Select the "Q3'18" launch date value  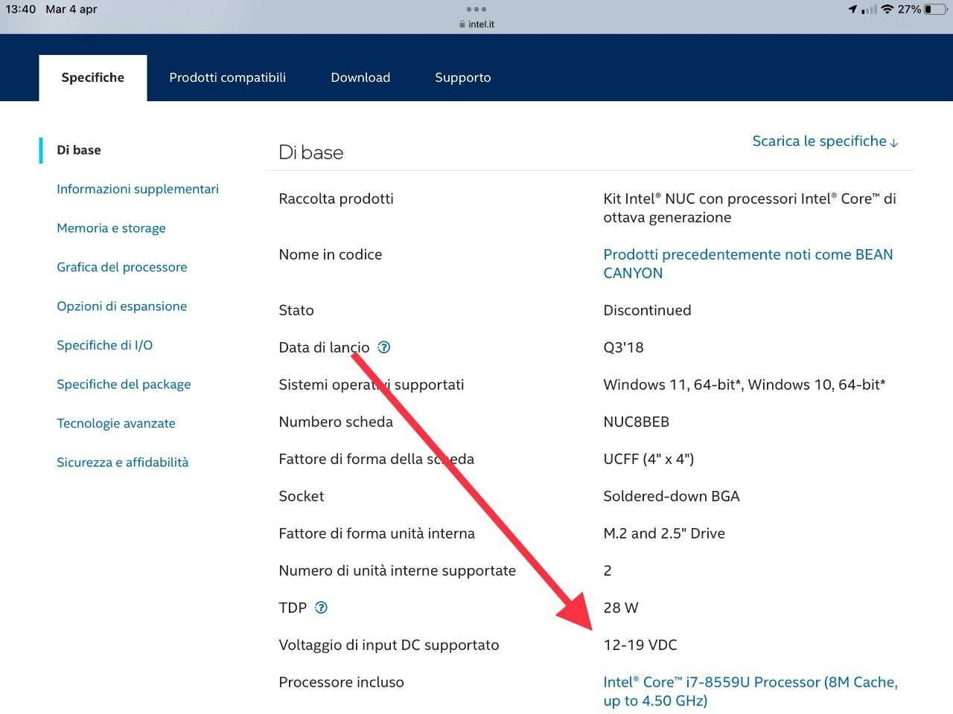point(623,347)
